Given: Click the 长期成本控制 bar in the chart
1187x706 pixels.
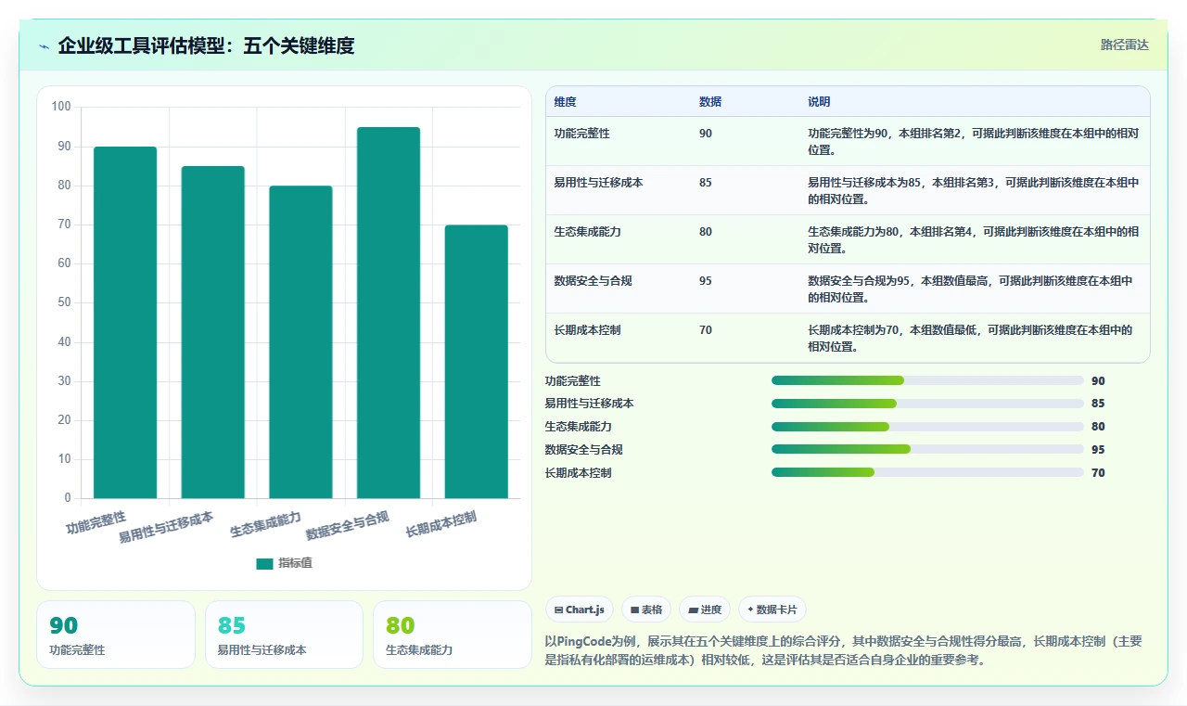Looking at the screenshot, I should (x=477, y=362).
